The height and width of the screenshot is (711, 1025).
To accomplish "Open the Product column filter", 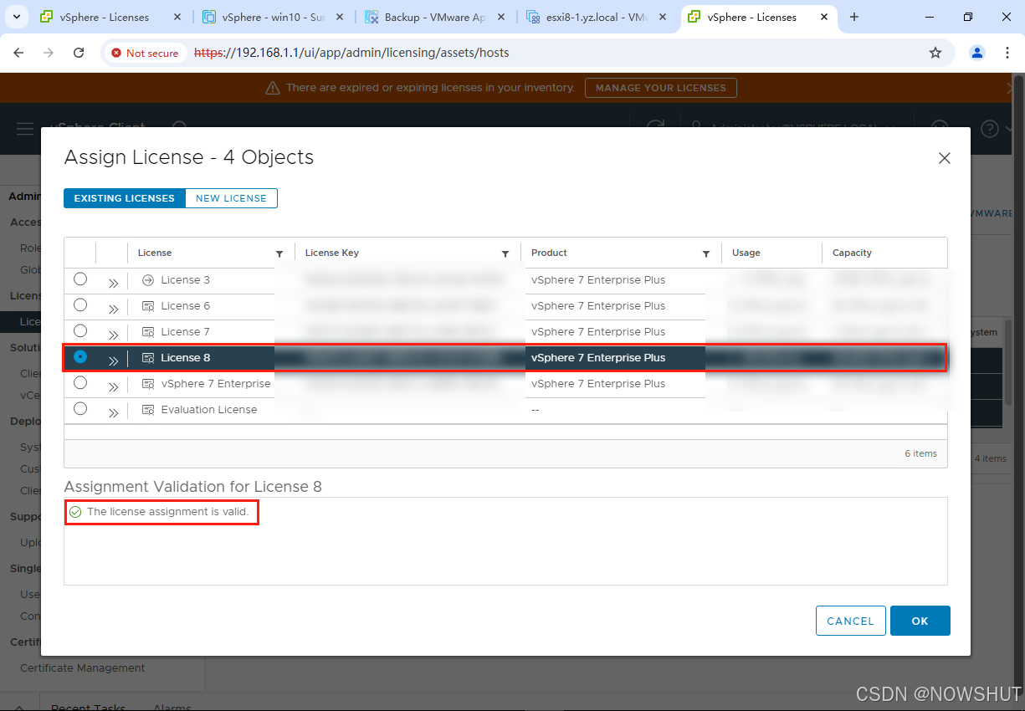I will 706,253.
